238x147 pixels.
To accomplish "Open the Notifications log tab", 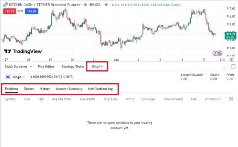I will coord(100,89).
